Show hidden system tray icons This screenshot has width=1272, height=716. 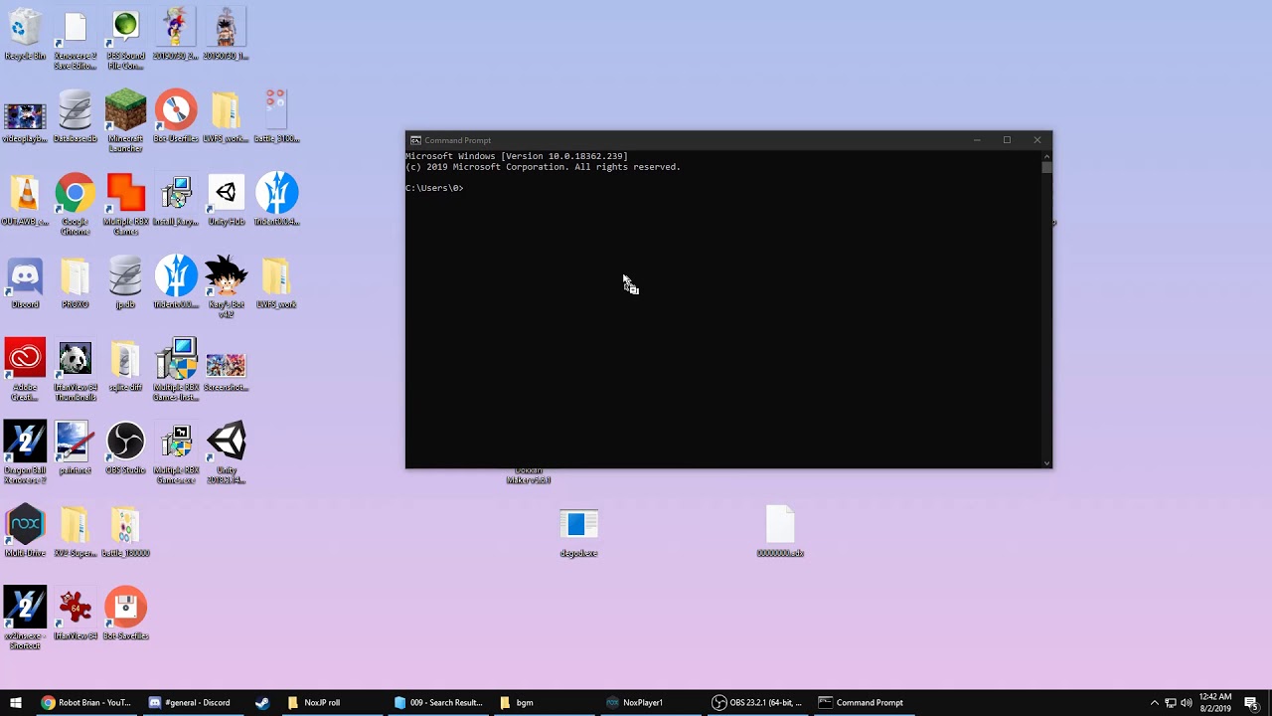click(1154, 702)
